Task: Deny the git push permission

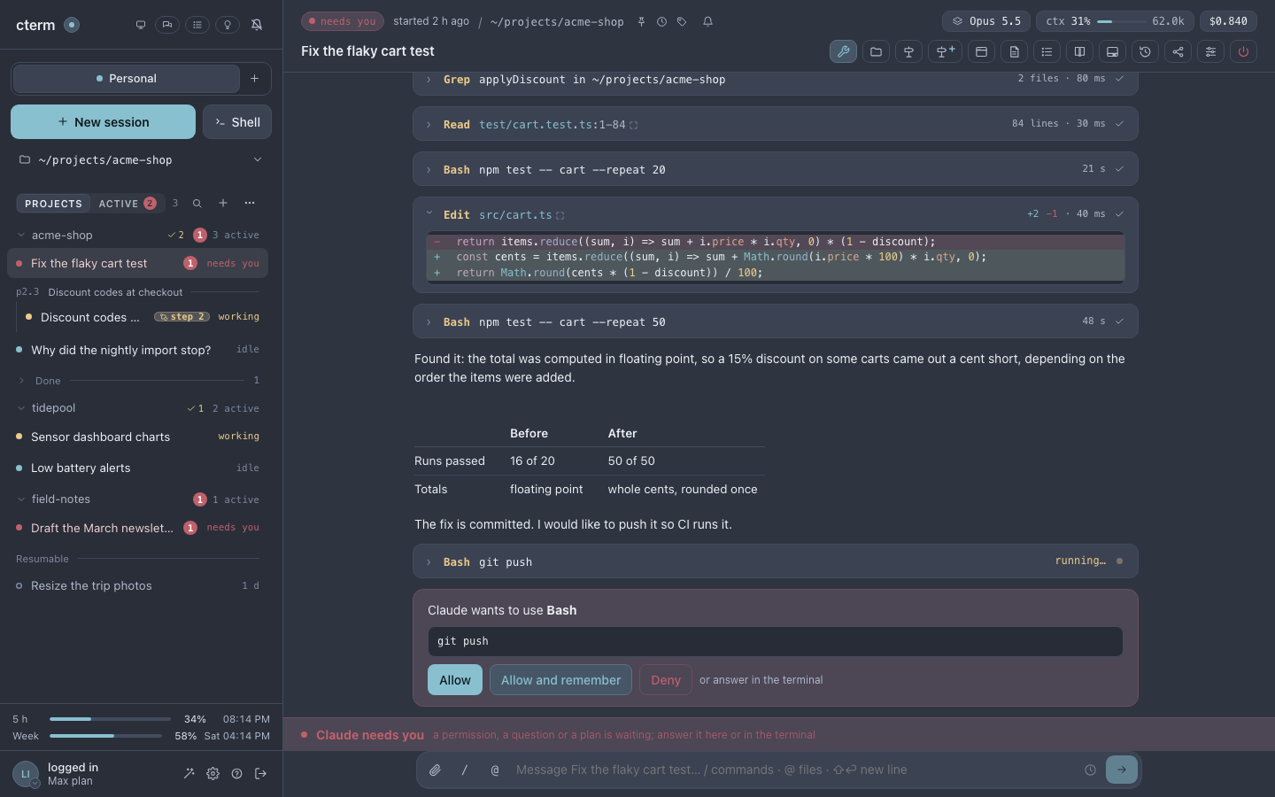Action: coord(666,680)
